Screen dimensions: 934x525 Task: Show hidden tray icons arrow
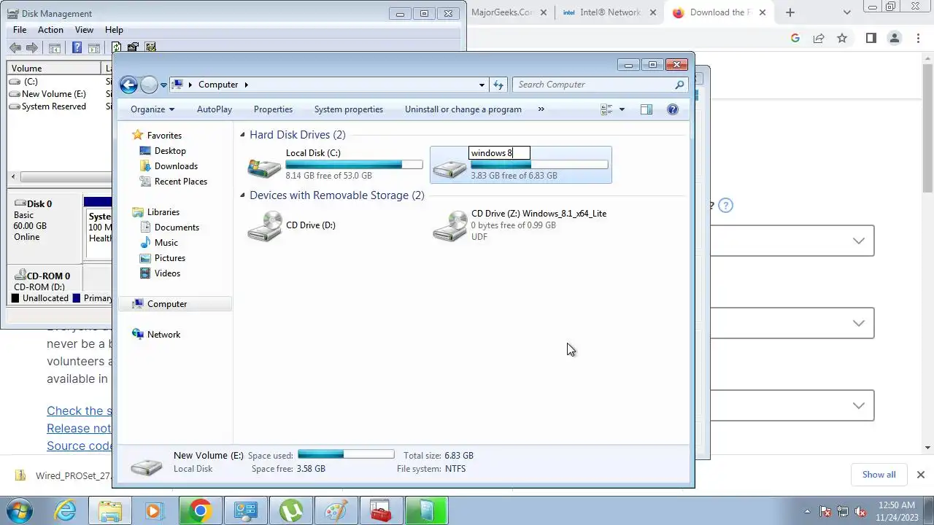[807, 511]
